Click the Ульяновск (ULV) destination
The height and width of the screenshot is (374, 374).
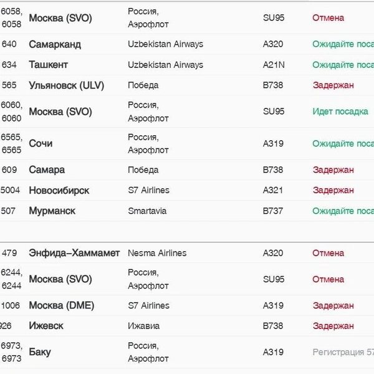click(x=67, y=85)
